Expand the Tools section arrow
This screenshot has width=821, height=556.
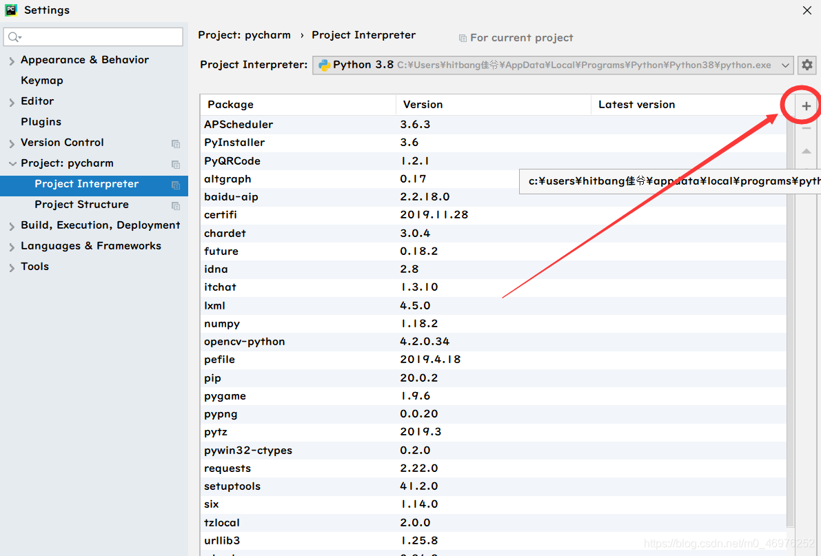click(x=12, y=267)
